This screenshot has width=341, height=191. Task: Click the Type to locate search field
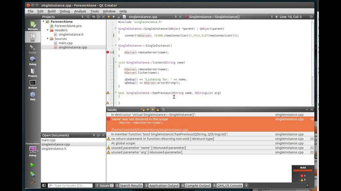(x=70, y=185)
